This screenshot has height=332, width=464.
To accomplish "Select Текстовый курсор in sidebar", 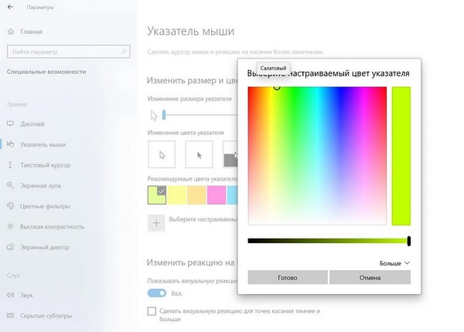I will coord(42,164).
